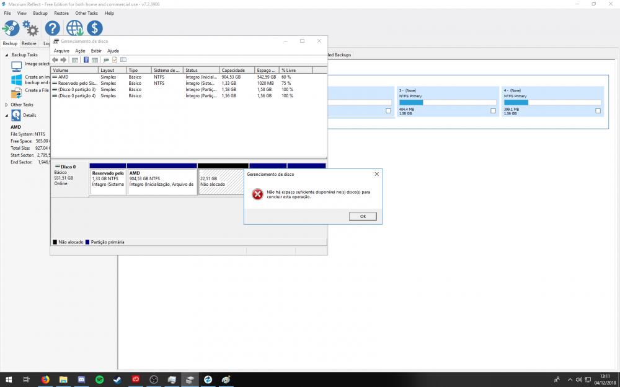Switch to the Restore tab
620x387 pixels.
(x=29, y=44)
